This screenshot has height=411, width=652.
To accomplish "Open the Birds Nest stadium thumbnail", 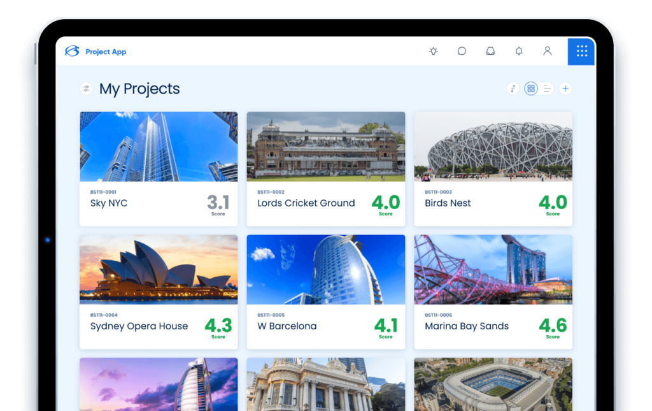I will click(493, 147).
